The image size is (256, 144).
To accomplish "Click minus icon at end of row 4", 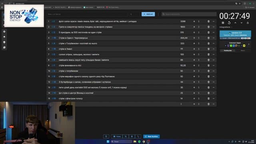I will click(x=214, y=38).
